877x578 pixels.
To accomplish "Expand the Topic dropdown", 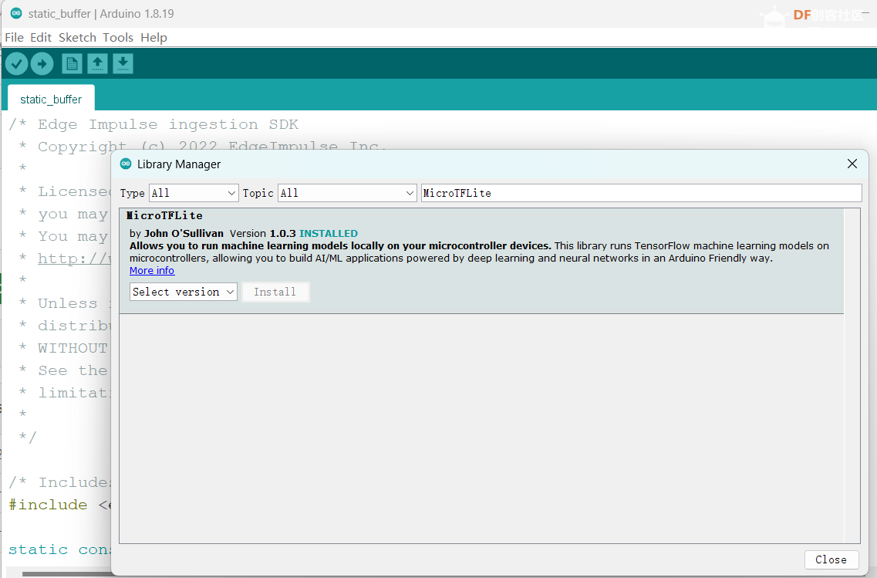I will [x=347, y=193].
